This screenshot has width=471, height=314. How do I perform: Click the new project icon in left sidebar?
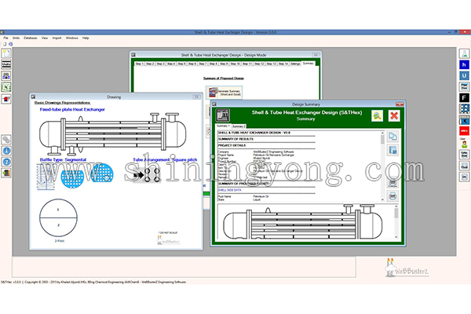tap(6, 53)
